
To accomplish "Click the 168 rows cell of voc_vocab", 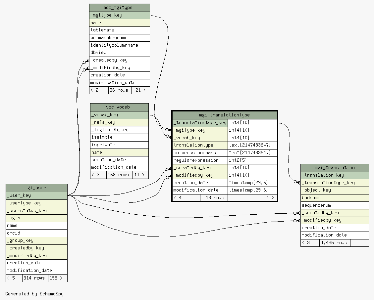I will [120, 175].
